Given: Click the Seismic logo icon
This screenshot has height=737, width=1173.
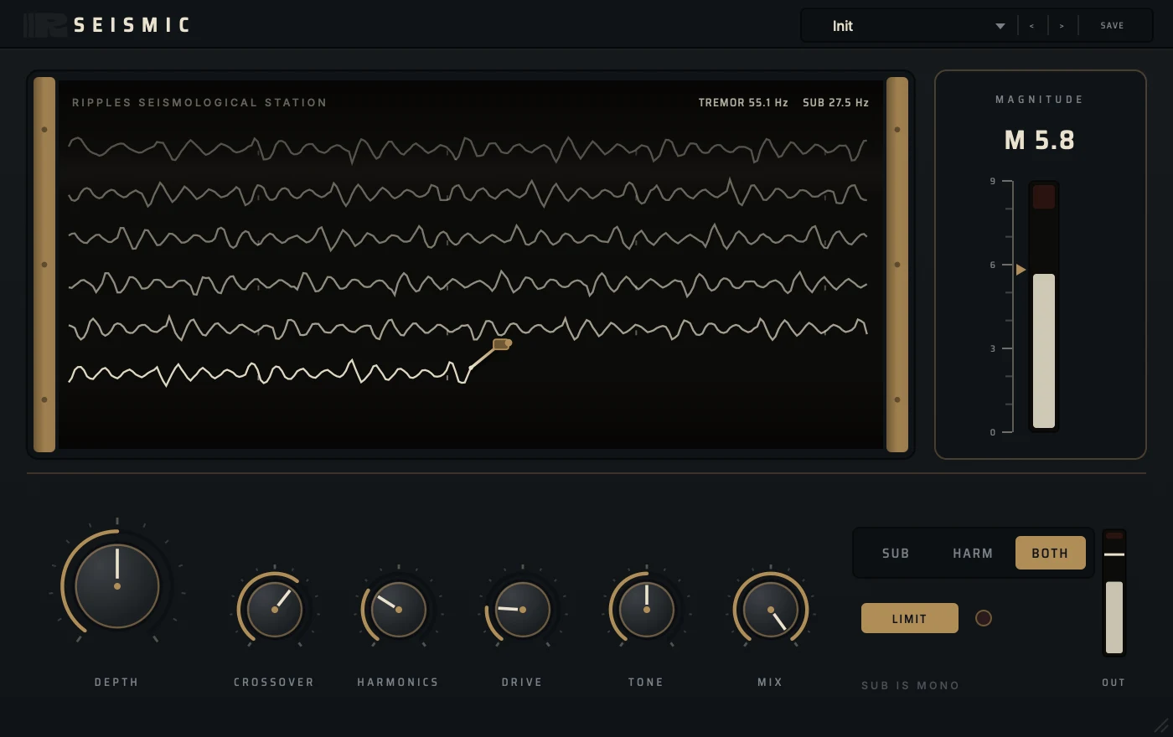Looking at the screenshot, I should [x=45, y=25].
